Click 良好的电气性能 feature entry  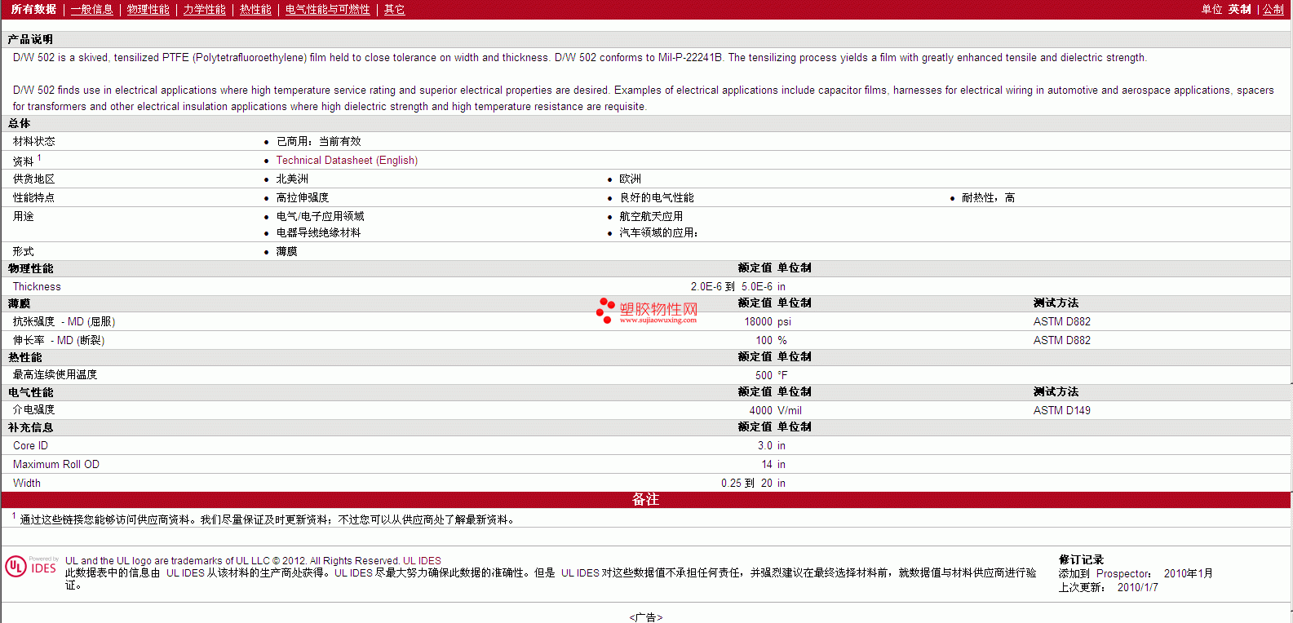point(656,197)
